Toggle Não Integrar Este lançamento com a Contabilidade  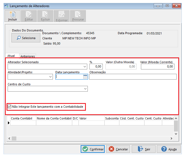coord(10,106)
